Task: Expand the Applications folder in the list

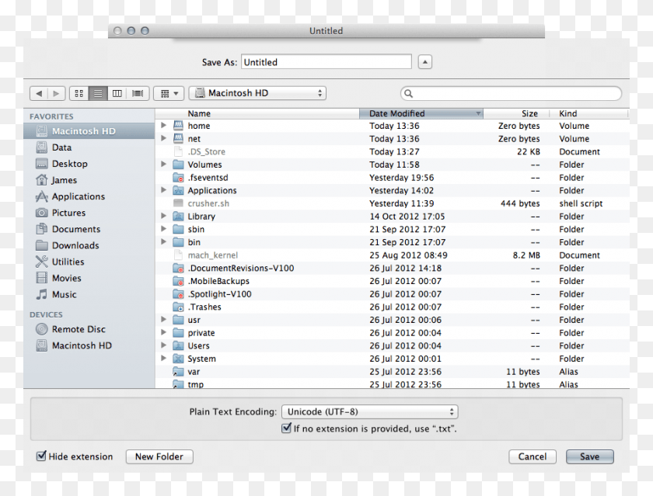Action: coord(164,190)
